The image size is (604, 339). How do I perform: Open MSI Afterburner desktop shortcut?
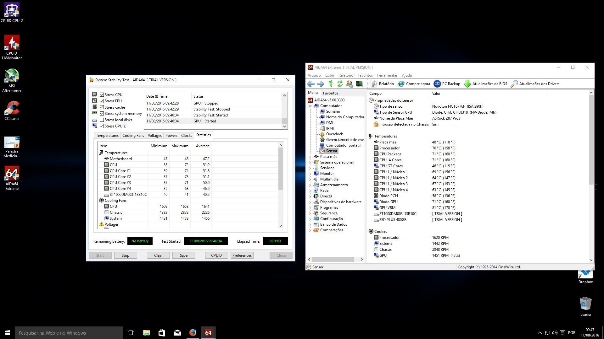pyautogui.click(x=12, y=80)
